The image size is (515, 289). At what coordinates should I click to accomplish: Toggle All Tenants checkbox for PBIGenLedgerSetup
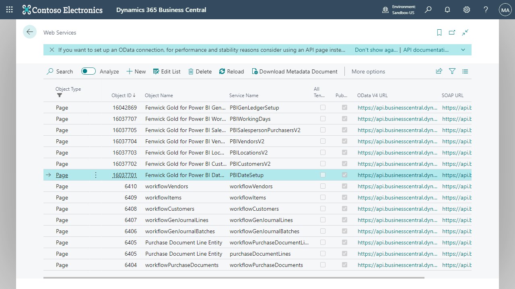pyautogui.click(x=323, y=108)
